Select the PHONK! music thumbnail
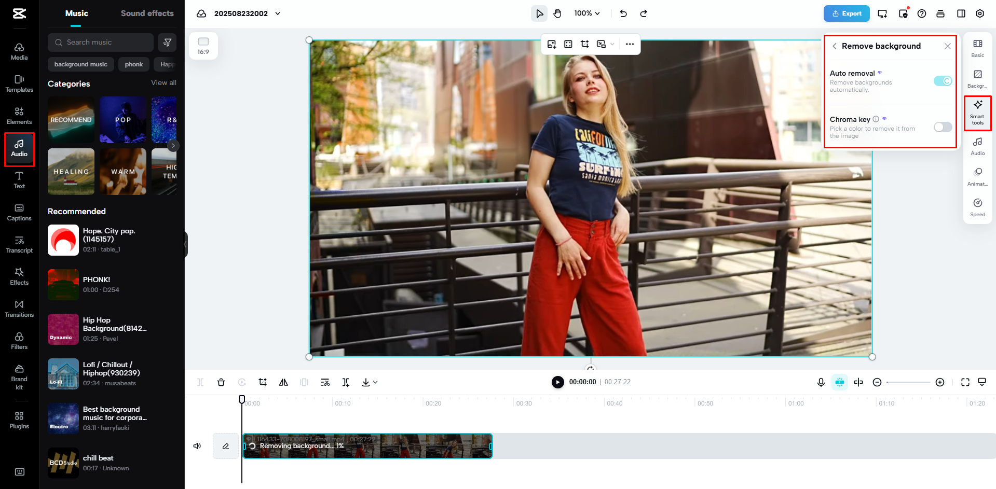 point(63,284)
